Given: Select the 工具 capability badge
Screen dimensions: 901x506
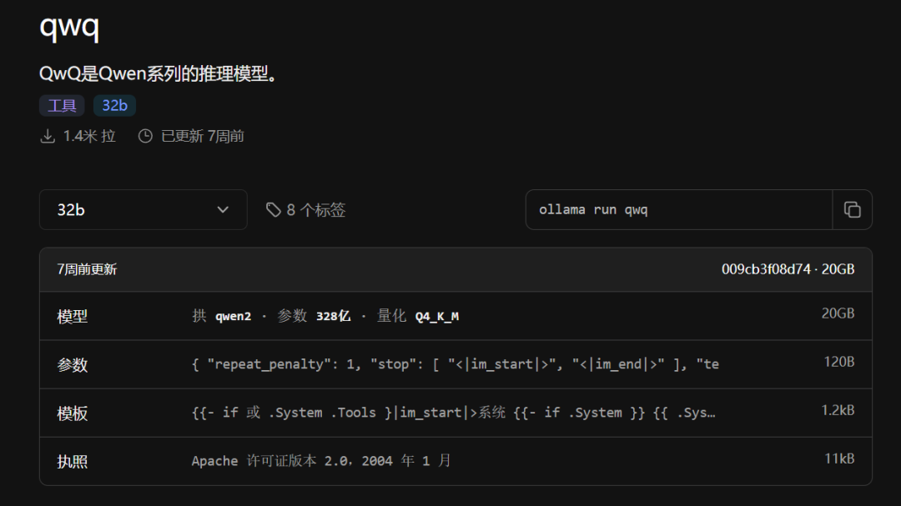Looking at the screenshot, I should (x=60, y=105).
